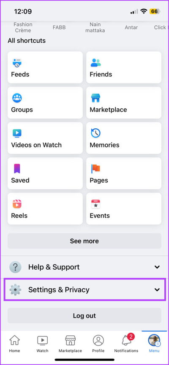Tap the Marketplace shortcut tile icon

point(95,98)
